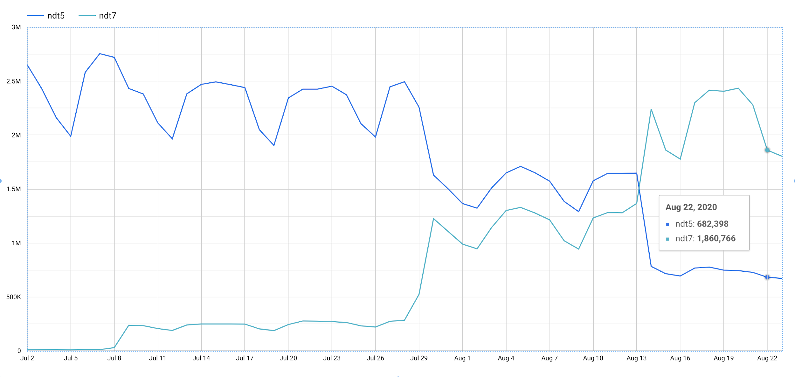The height and width of the screenshot is (377, 795).
Task: Click the ndt5 legend label text
Action: click(56, 15)
